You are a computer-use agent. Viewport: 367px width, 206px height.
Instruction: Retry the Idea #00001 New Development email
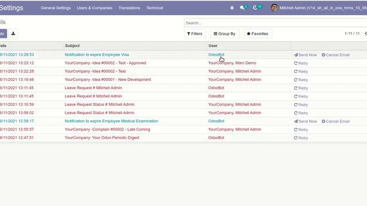pos(300,80)
